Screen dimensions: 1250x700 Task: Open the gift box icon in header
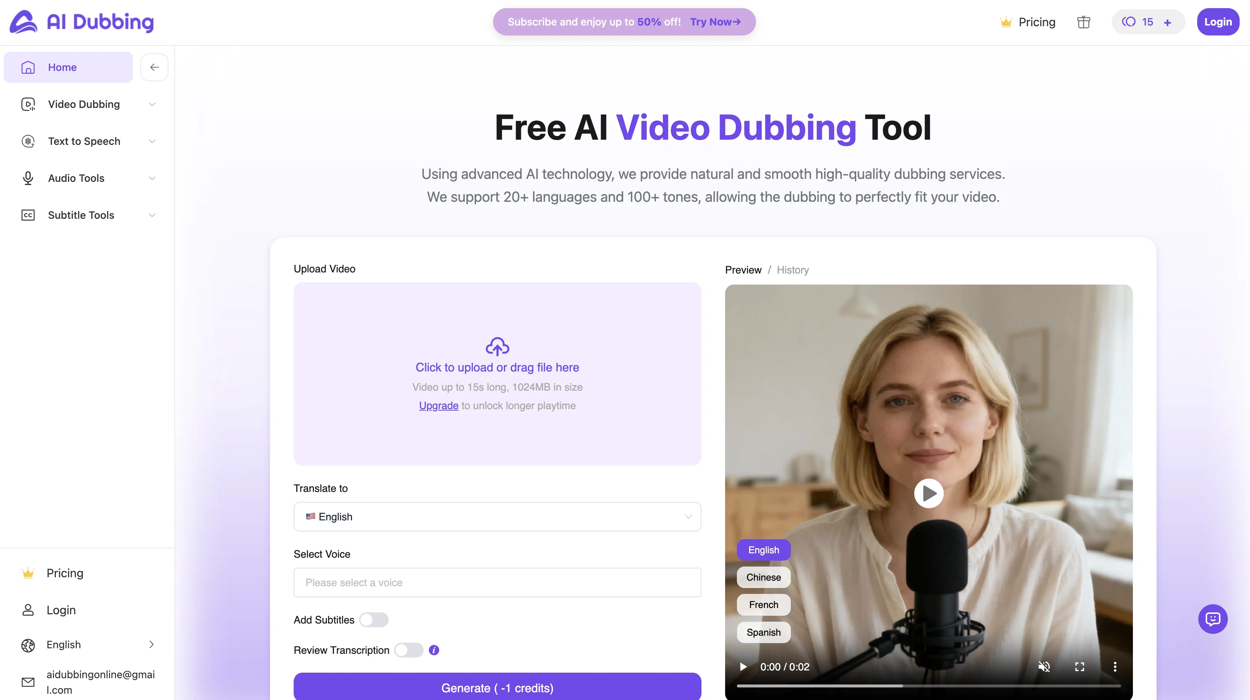tap(1083, 22)
